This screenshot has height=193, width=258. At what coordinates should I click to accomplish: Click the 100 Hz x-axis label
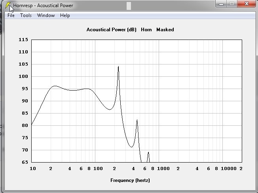(98, 168)
